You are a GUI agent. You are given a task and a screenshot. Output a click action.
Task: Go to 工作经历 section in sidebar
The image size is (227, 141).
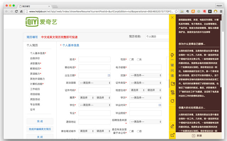[35, 89]
